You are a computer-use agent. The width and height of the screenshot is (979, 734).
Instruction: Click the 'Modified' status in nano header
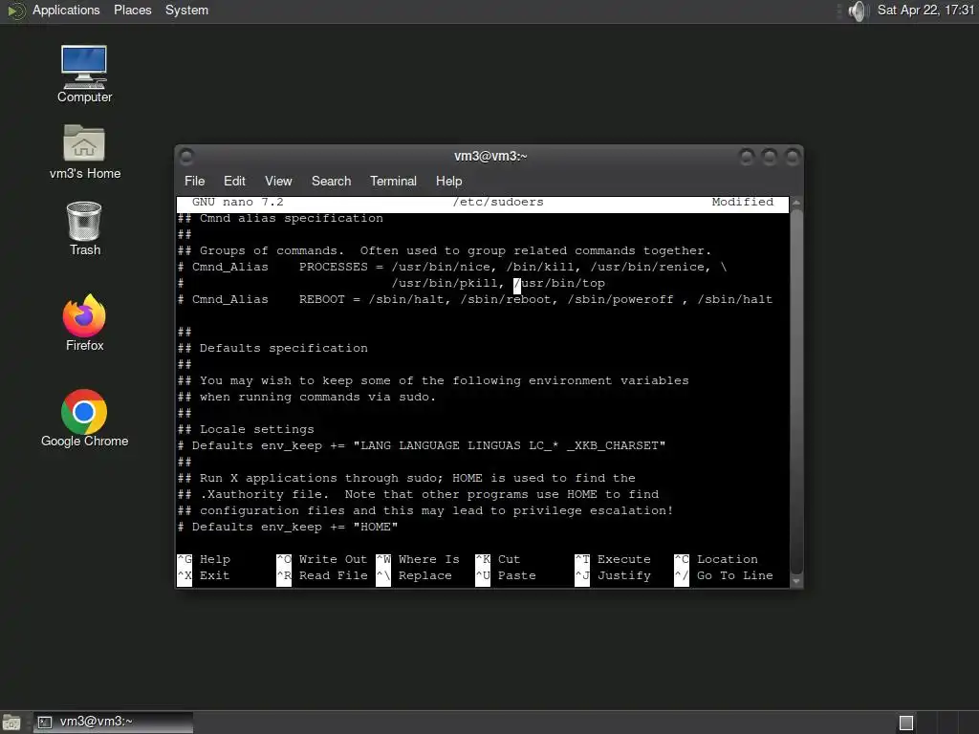(742, 202)
